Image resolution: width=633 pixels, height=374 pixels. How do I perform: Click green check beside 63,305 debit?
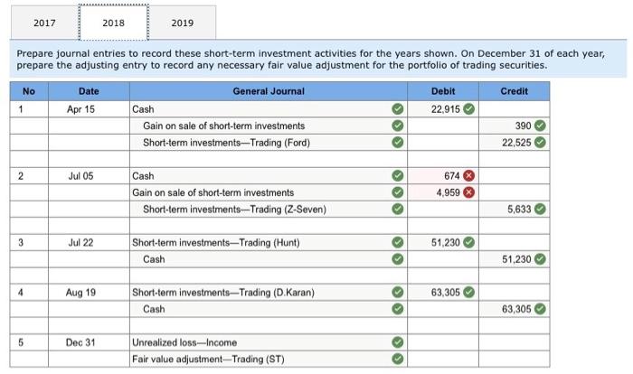click(x=468, y=292)
